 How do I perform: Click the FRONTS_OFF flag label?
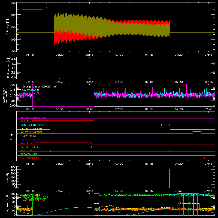coord(29,155)
